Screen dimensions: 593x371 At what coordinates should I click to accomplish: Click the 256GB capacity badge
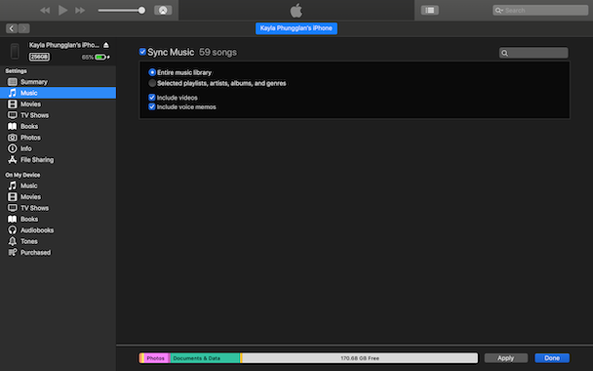click(x=39, y=57)
